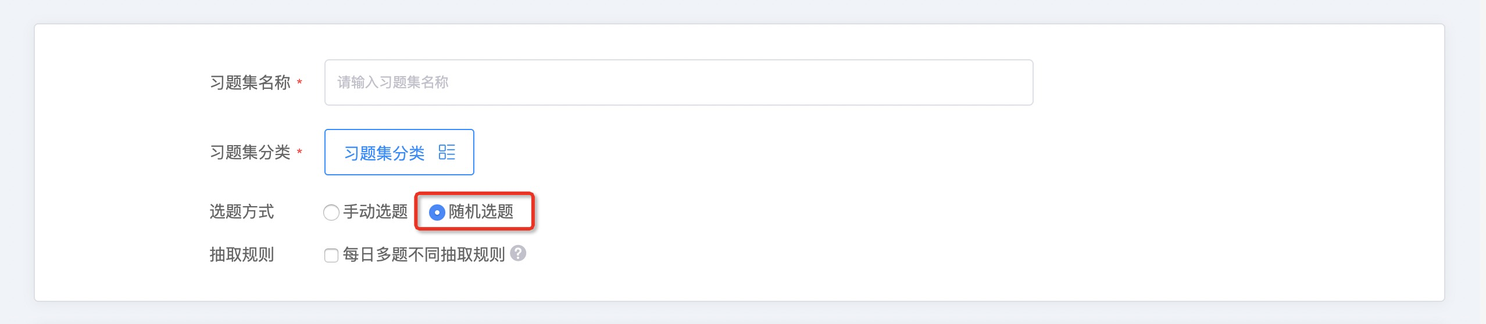
Task: Select the 随机选题 radio button
Action: 437,213
